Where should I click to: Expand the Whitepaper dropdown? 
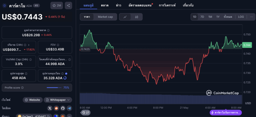[58, 100]
